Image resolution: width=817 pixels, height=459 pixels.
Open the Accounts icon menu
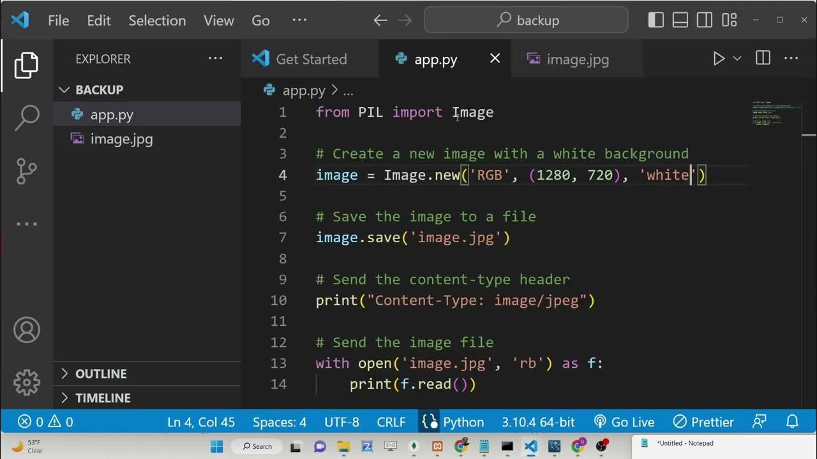(27, 330)
